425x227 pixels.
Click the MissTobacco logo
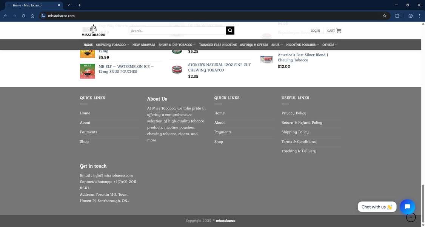94,30
